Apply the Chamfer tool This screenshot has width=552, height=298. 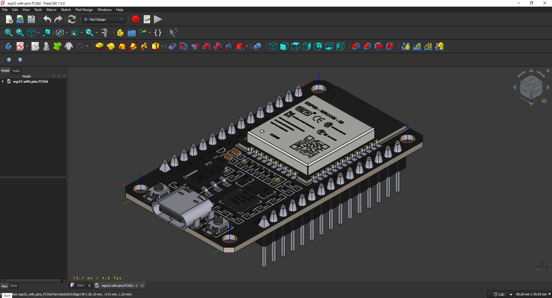point(367,46)
